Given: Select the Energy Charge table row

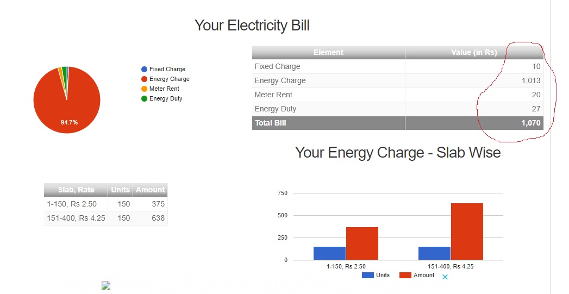Looking at the screenshot, I should coord(398,80).
